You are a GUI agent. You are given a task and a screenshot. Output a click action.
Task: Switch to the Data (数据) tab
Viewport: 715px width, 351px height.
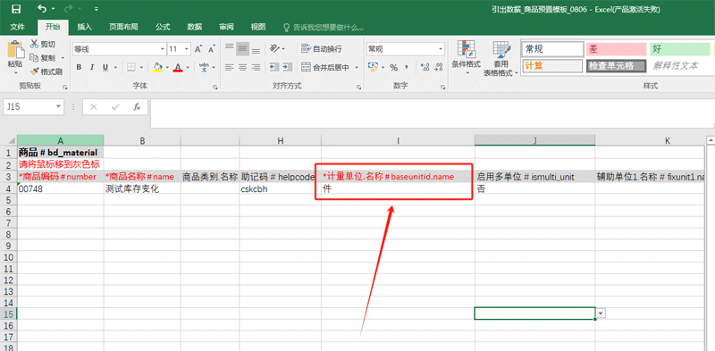point(195,27)
